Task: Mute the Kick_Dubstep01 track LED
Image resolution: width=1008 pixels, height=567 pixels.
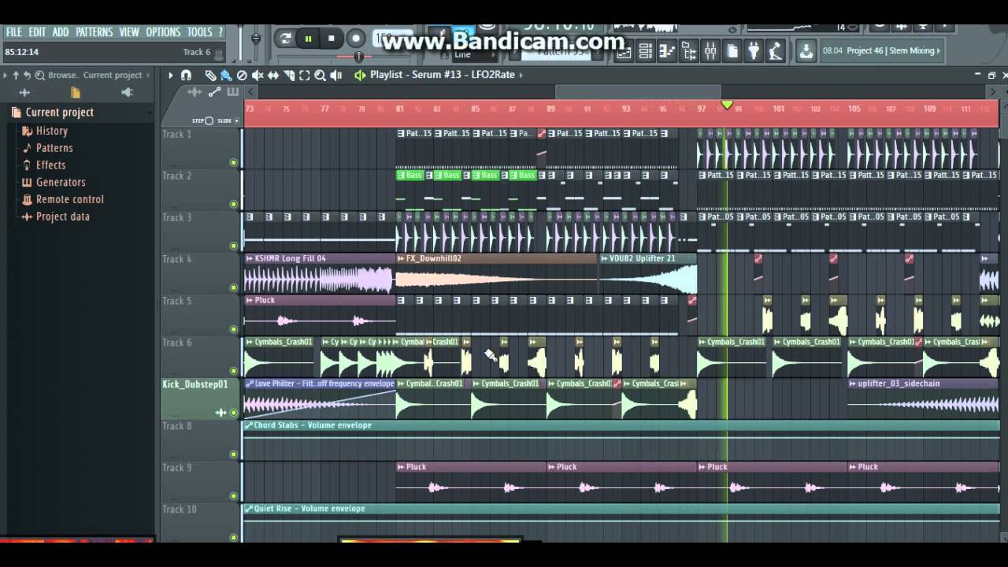Action: pyautogui.click(x=233, y=413)
